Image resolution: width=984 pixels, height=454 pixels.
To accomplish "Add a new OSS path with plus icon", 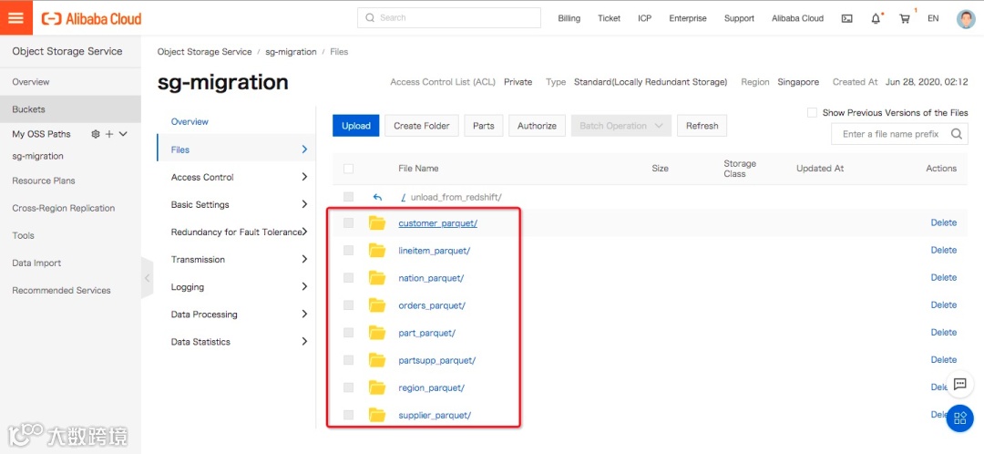I will (x=109, y=134).
